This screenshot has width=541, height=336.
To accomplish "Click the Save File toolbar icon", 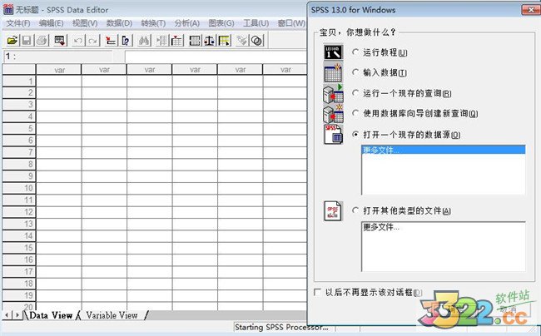I will [27, 41].
